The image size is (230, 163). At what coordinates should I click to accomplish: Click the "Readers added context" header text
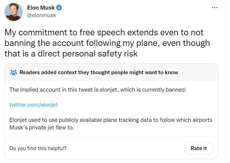coord(98,72)
